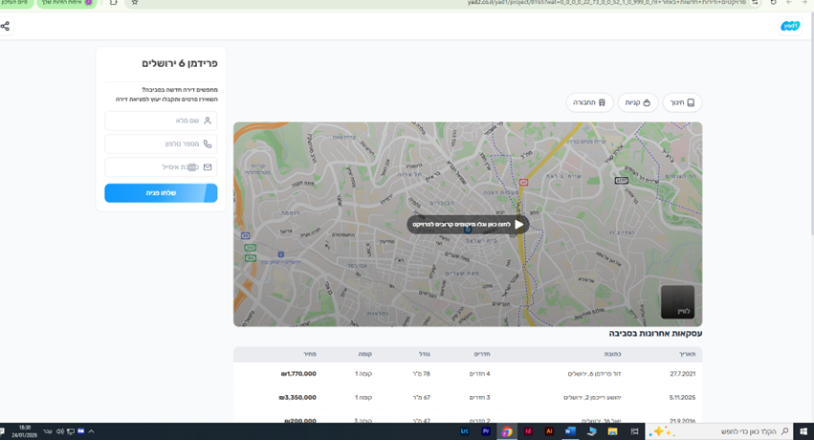Click the דוד פרידמן 6 address cell

[594, 374]
